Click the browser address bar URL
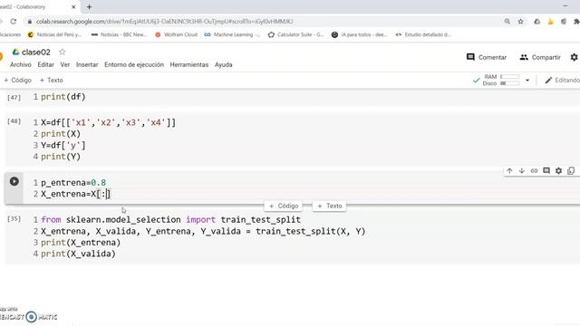Image resolution: width=580 pixels, height=326 pixels. [x=164, y=22]
